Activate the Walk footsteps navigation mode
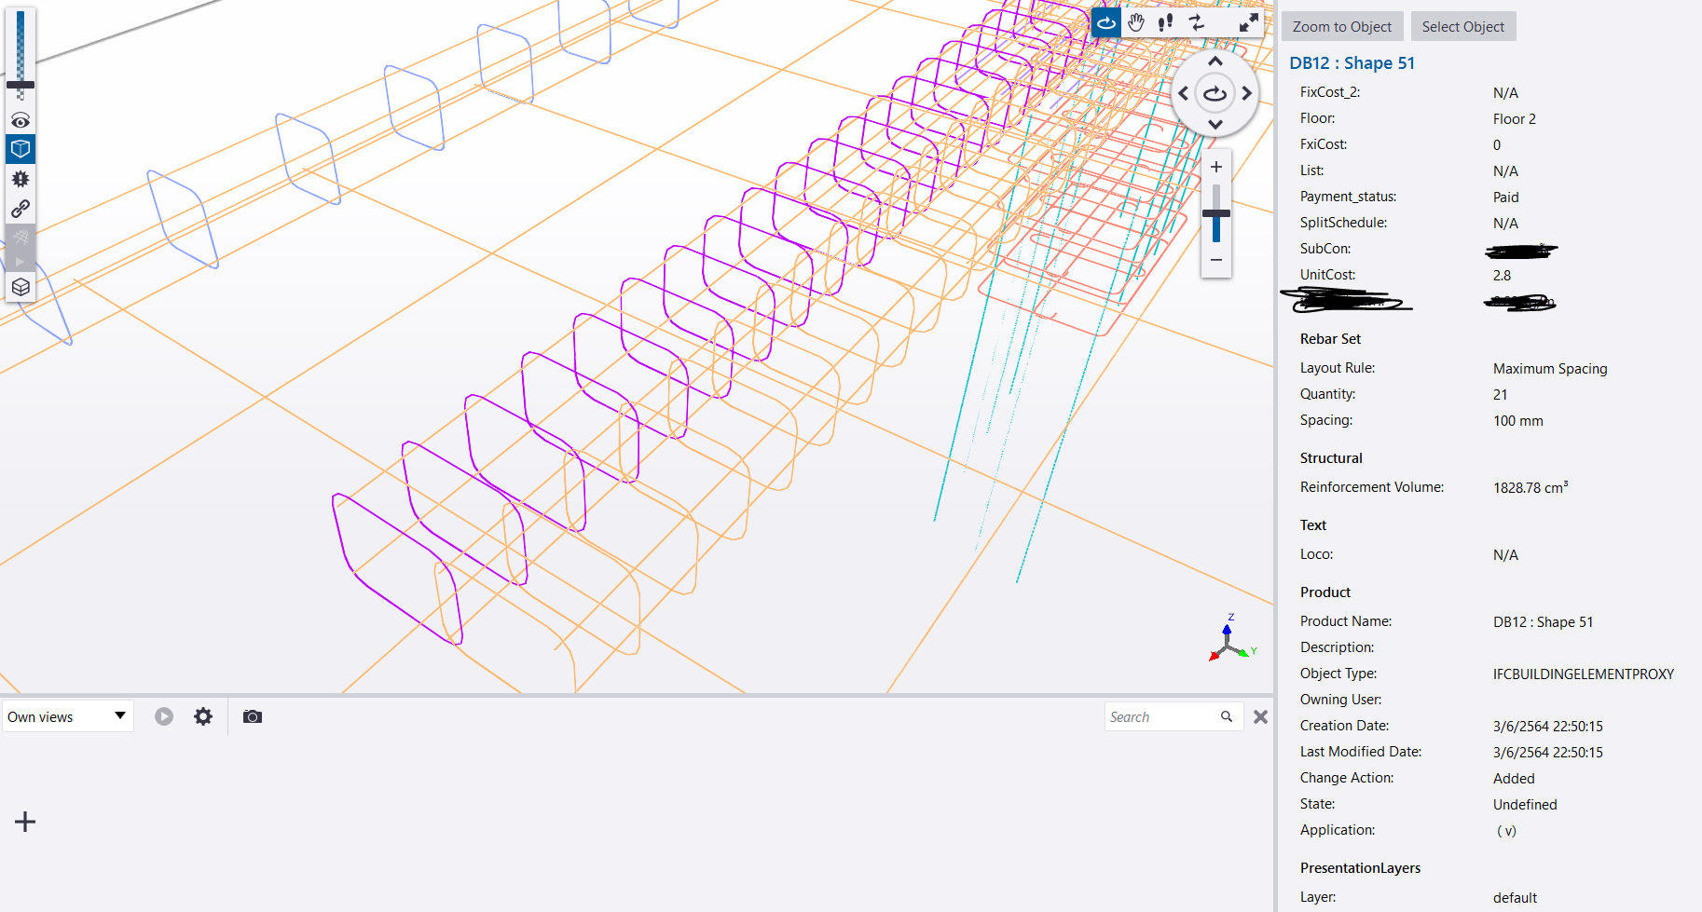 [x=1165, y=23]
